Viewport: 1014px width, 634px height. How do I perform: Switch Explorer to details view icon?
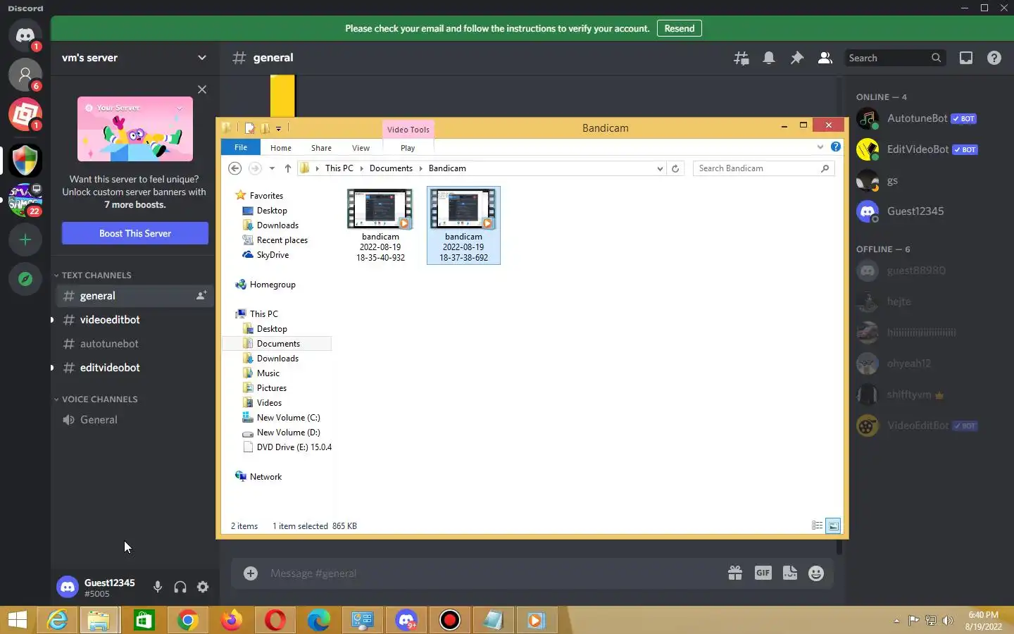coord(817,526)
